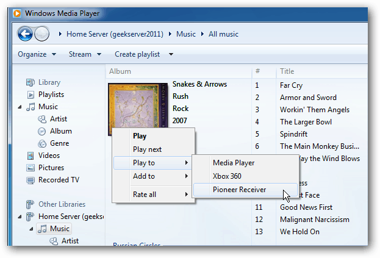Open the Create playlist dropdown arrow
Image resolution: width=380 pixels, height=258 pixels.
(171, 54)
